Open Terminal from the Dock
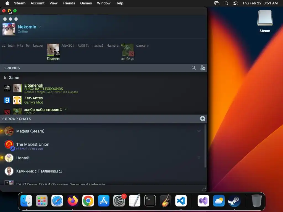 150,200
